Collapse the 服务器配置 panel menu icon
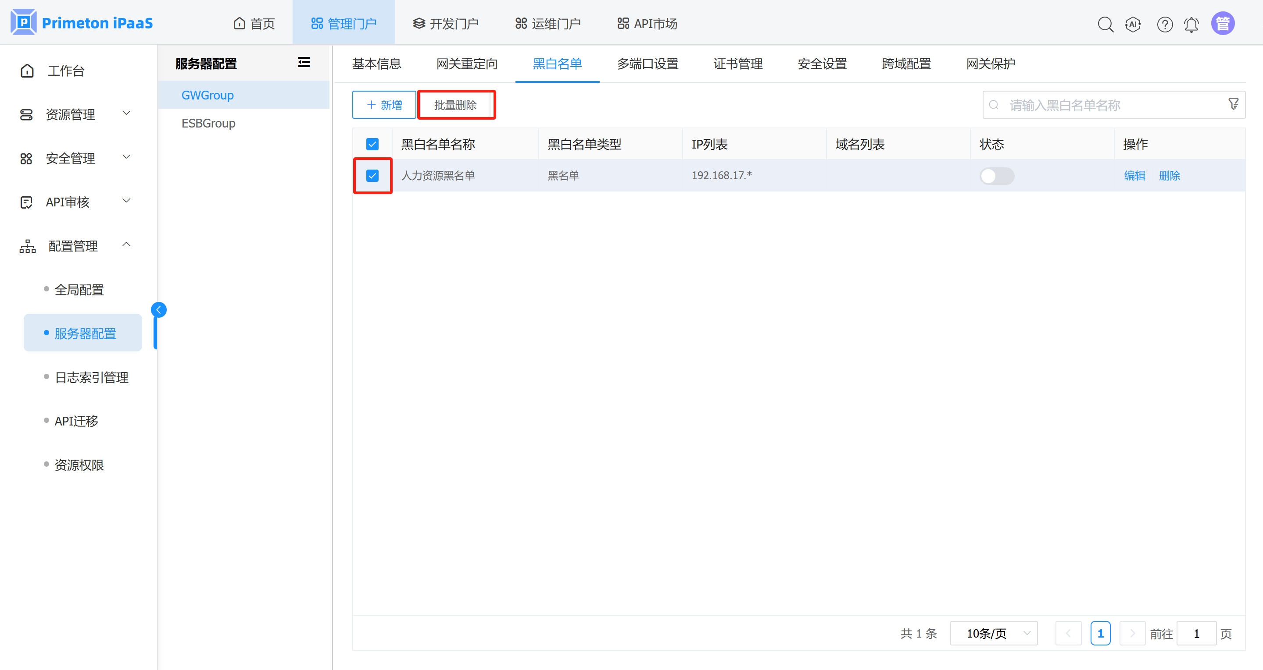 pyautogui.click(x=304, y=62)
